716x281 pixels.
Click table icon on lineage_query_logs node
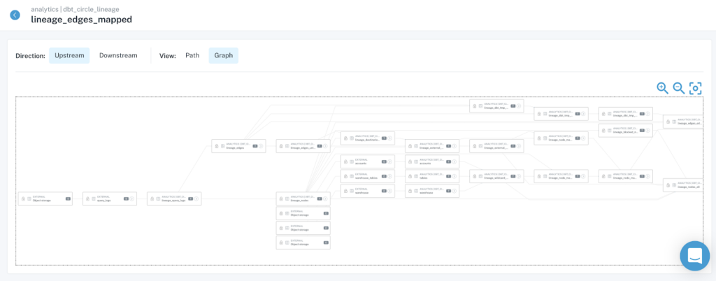tap(157, 199)
